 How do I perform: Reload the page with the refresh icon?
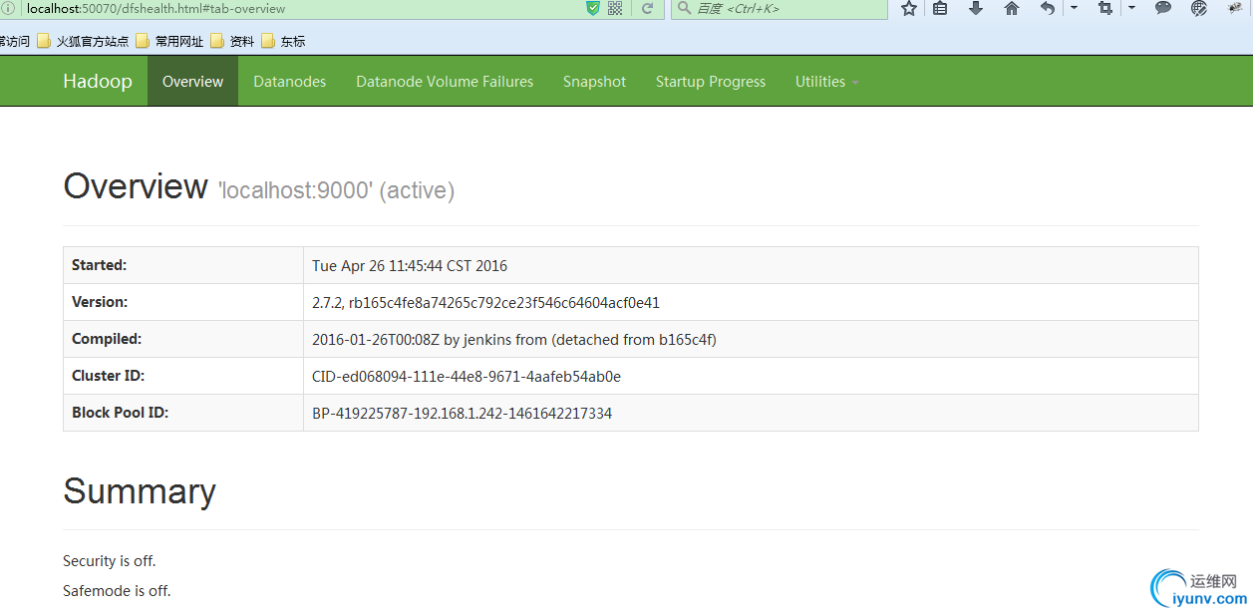(647, 8)
